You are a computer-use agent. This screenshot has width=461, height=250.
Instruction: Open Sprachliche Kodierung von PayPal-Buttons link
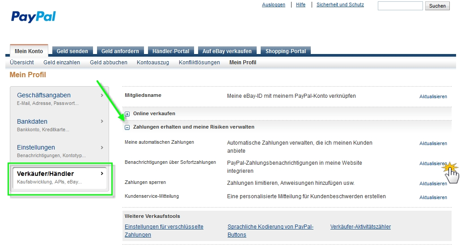tap(271, 231)
